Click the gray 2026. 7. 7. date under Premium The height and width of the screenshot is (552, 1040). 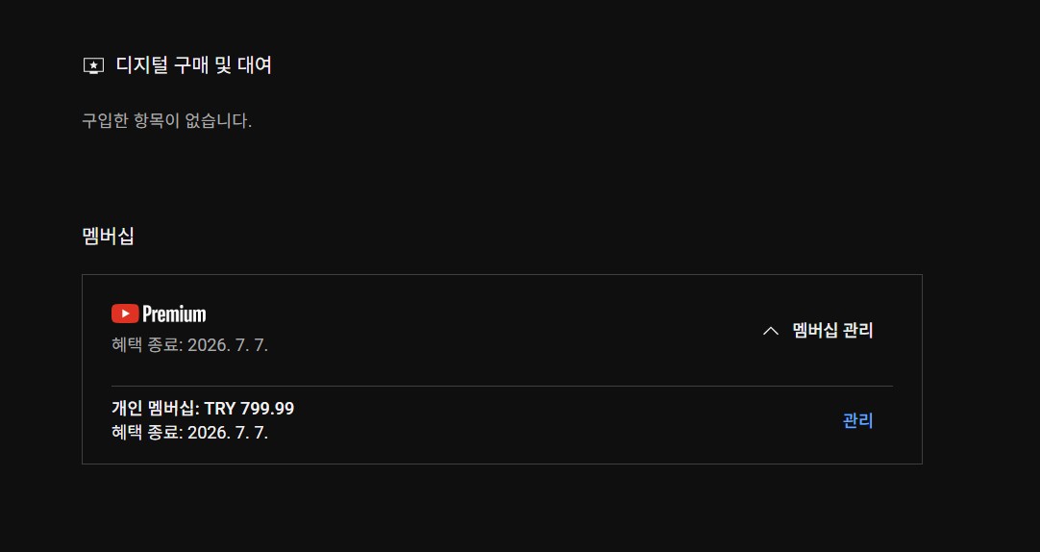tap(228, 345)
